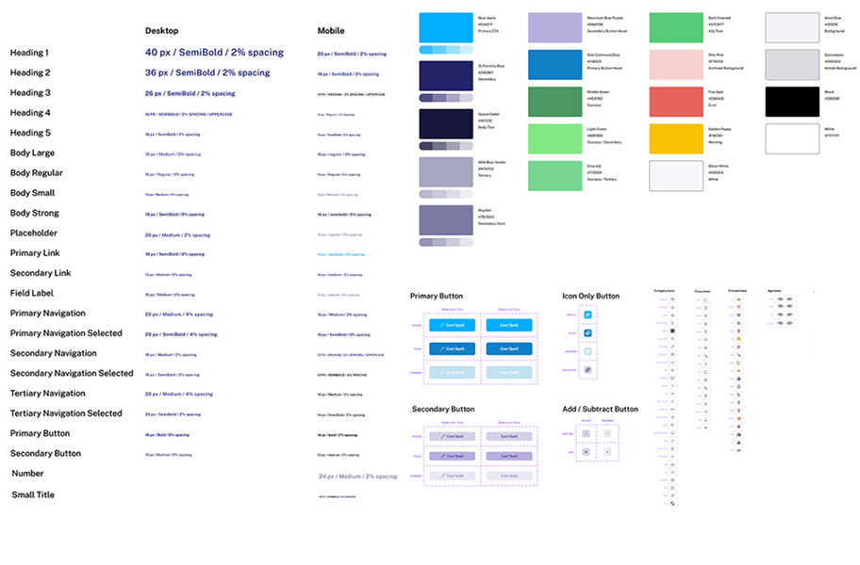Select the disabled Icon Only Button
This screenshot has width=860, height=565.
pos(587,351)
